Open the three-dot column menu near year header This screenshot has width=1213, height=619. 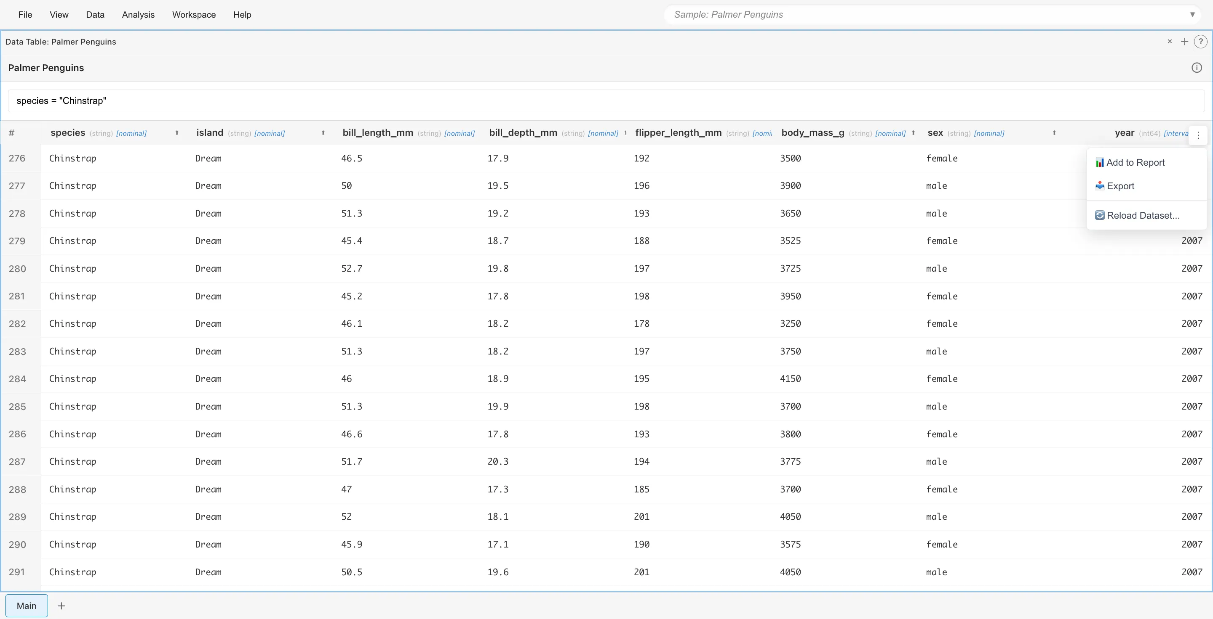tap(1198, 135)
